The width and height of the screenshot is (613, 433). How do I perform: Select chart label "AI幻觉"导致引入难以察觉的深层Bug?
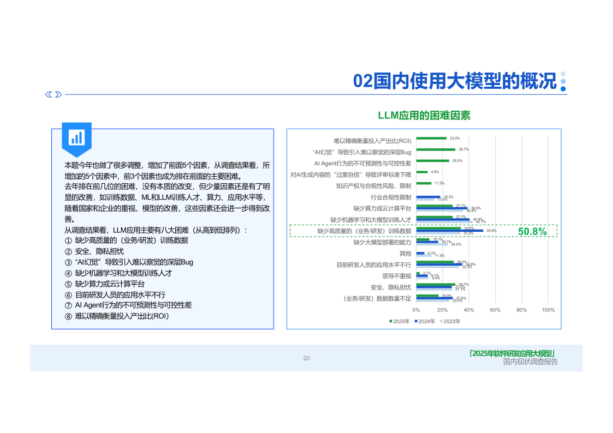[362, 152]
